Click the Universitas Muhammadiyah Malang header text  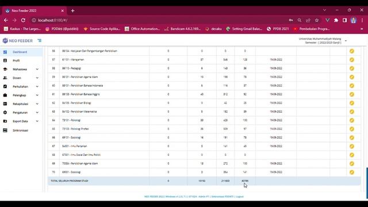click(x=320, y=39)
